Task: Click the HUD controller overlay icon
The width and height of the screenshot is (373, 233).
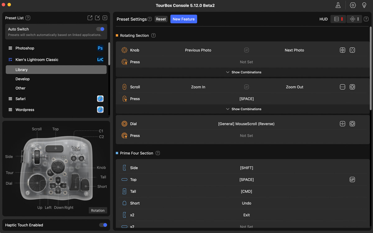Action: coord(354,19)
